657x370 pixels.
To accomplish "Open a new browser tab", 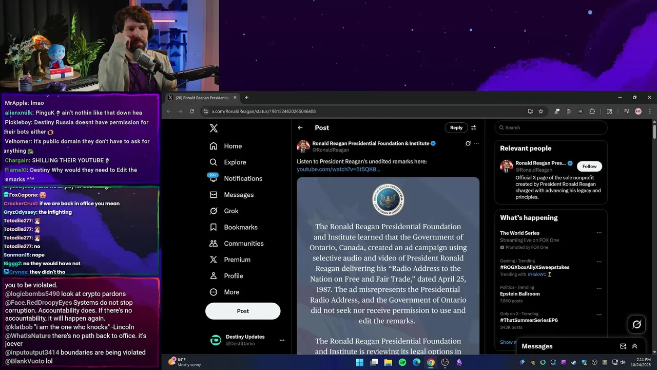I will [x=246, y=98].
